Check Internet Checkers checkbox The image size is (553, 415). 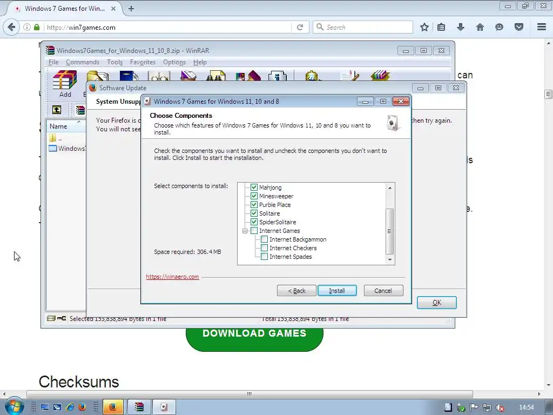(x=264, y=248)
